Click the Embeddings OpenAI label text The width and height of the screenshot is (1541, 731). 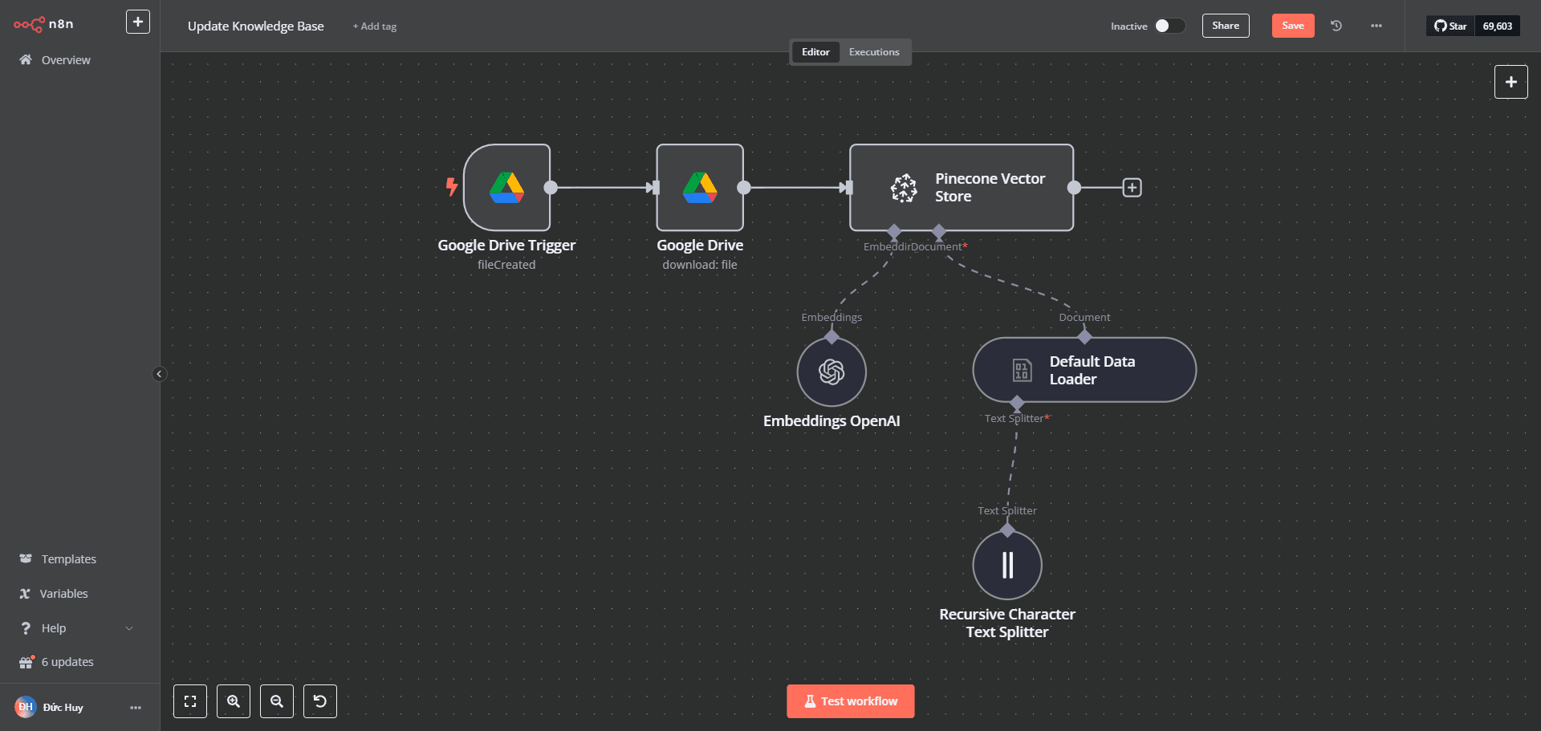tap(831, 421)
